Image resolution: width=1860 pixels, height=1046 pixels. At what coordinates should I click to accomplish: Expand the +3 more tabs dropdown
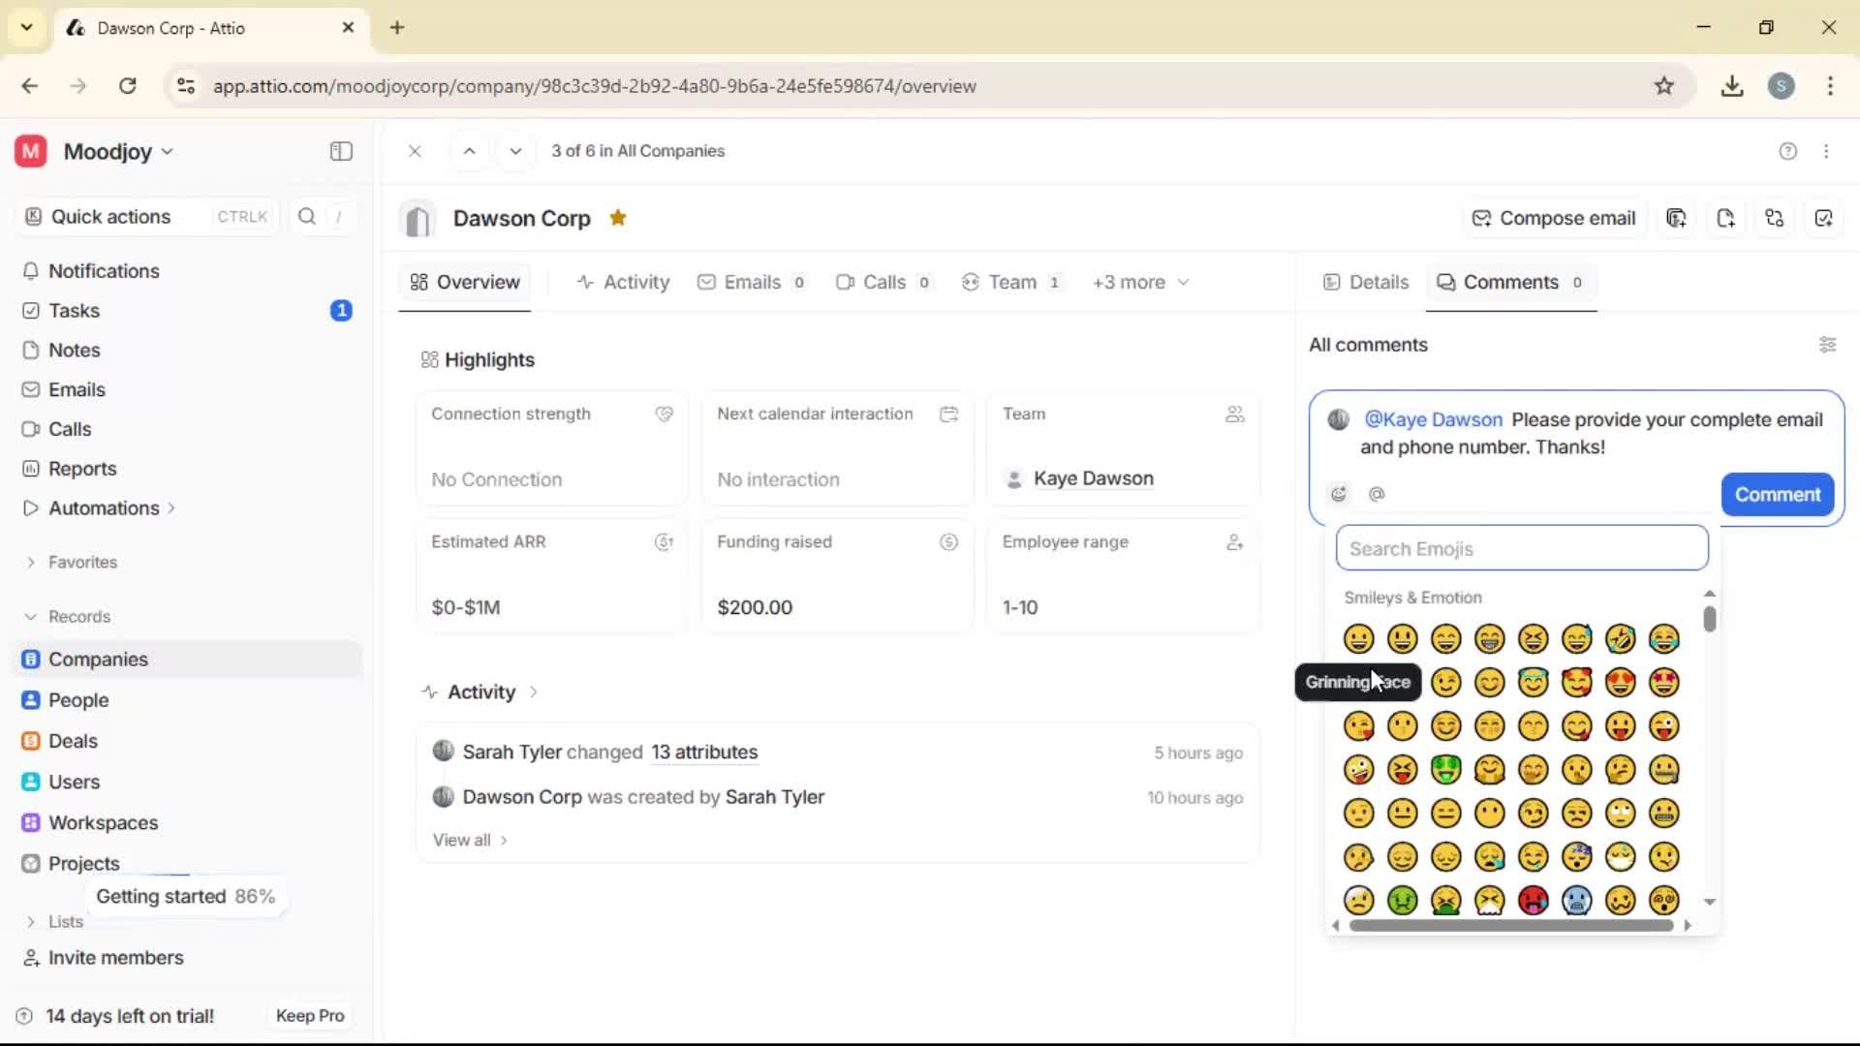pos(1140,282)
